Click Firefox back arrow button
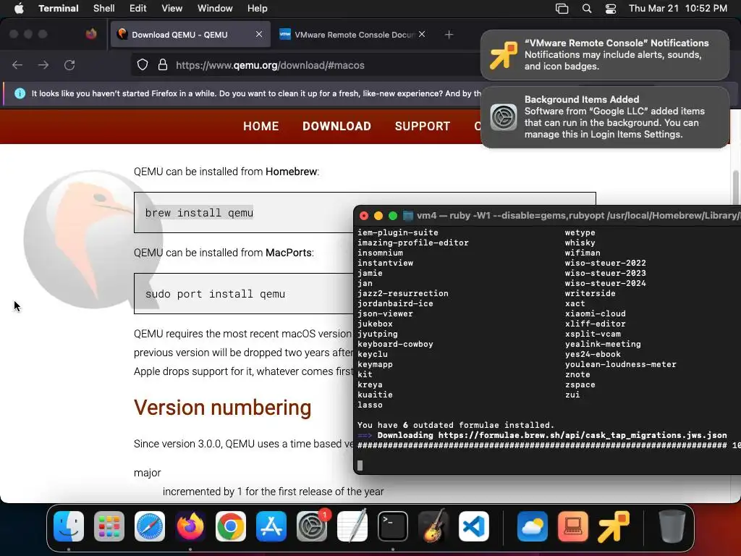 [17, 65]
